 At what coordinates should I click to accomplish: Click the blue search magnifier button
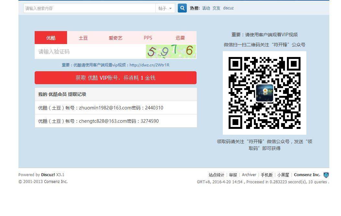182,8
